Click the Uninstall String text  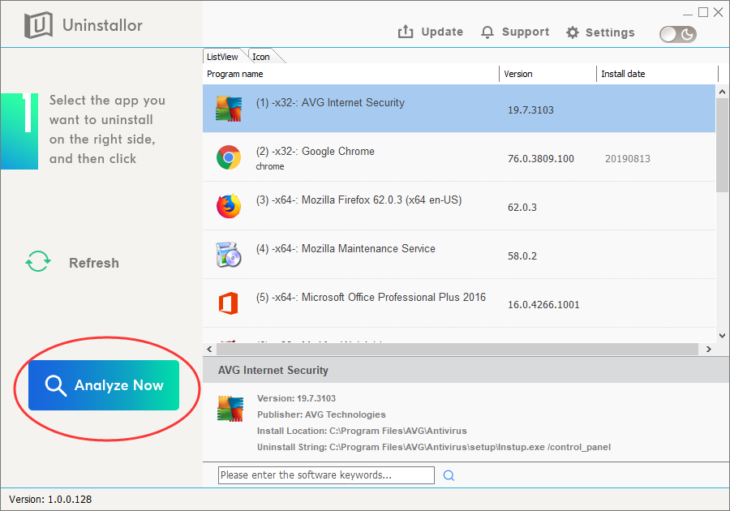434,447
